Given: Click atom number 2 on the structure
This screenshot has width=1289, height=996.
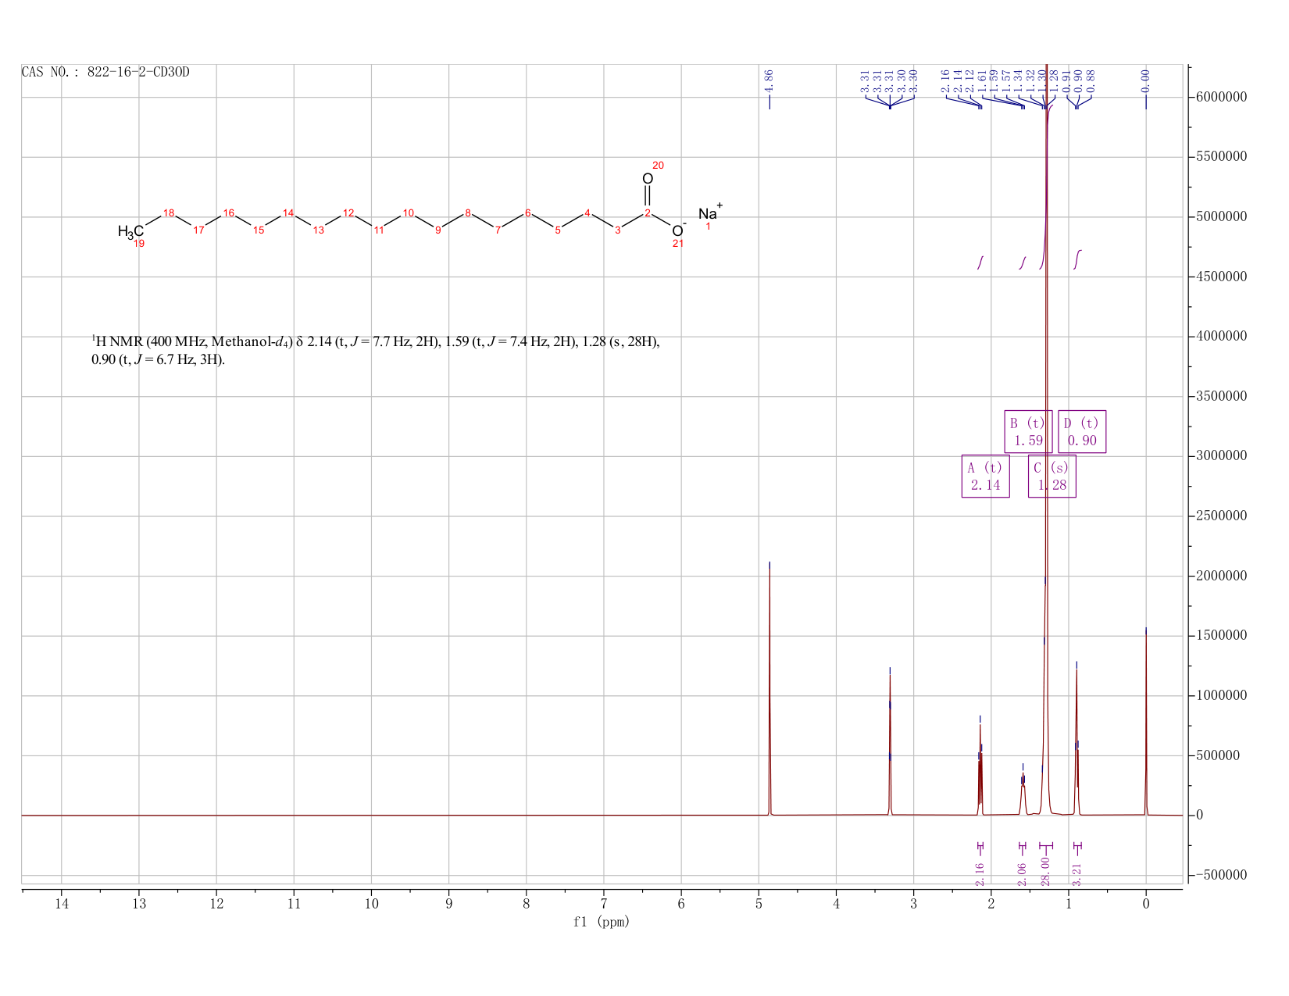Looking at the screenshot, I should click(647, 213).
